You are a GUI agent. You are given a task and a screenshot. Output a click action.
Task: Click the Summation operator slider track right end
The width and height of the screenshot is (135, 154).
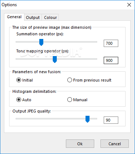[x=96, y=42]
